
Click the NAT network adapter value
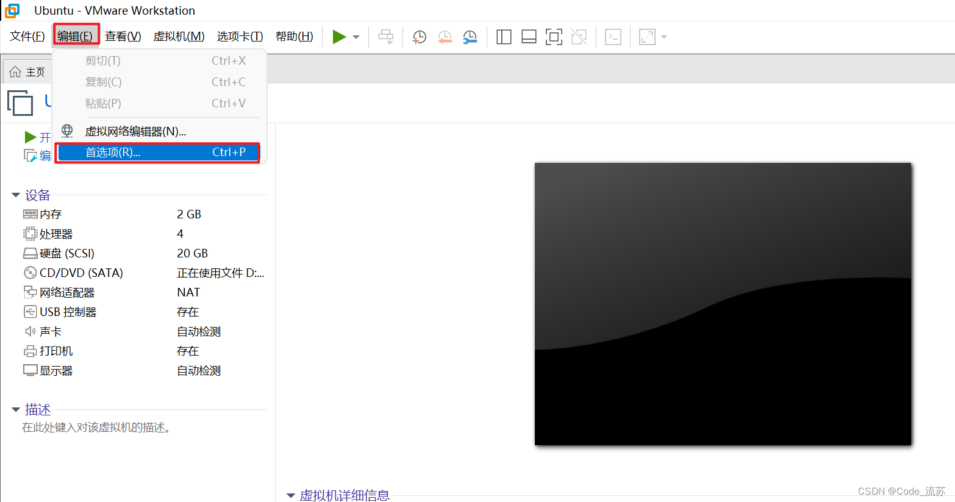coord(188,292)
